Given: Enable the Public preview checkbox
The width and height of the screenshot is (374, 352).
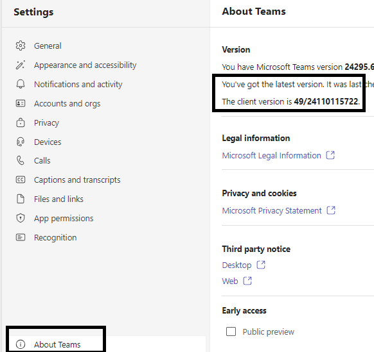Looking at the screenshot, I should (231, 331).
